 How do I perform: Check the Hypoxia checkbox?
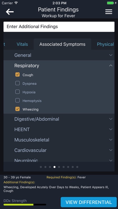point(17,92)
